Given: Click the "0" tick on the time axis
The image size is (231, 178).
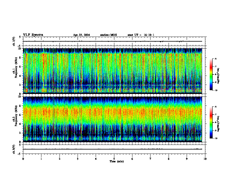Looking at the screenshot, I should tap(23, 159).
